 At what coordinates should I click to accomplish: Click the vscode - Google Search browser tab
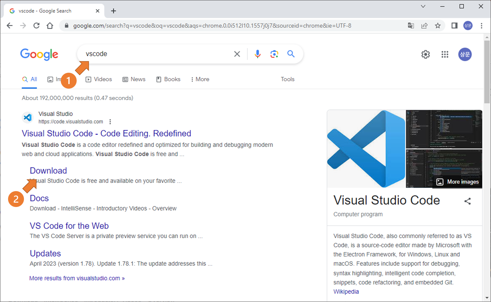coord(54,11)
